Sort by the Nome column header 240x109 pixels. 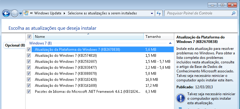pyautogui.click(x=88, y=37)
